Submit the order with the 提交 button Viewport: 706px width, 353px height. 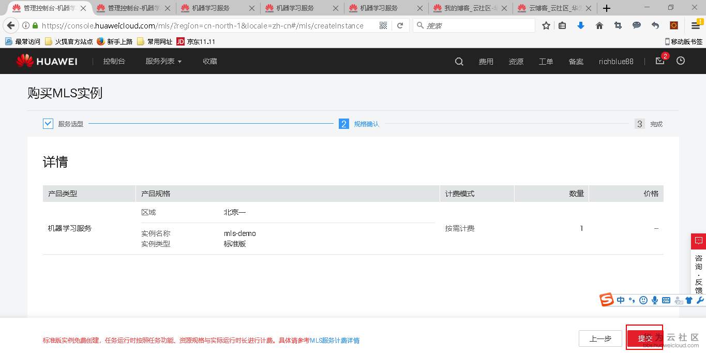[644, 337]
